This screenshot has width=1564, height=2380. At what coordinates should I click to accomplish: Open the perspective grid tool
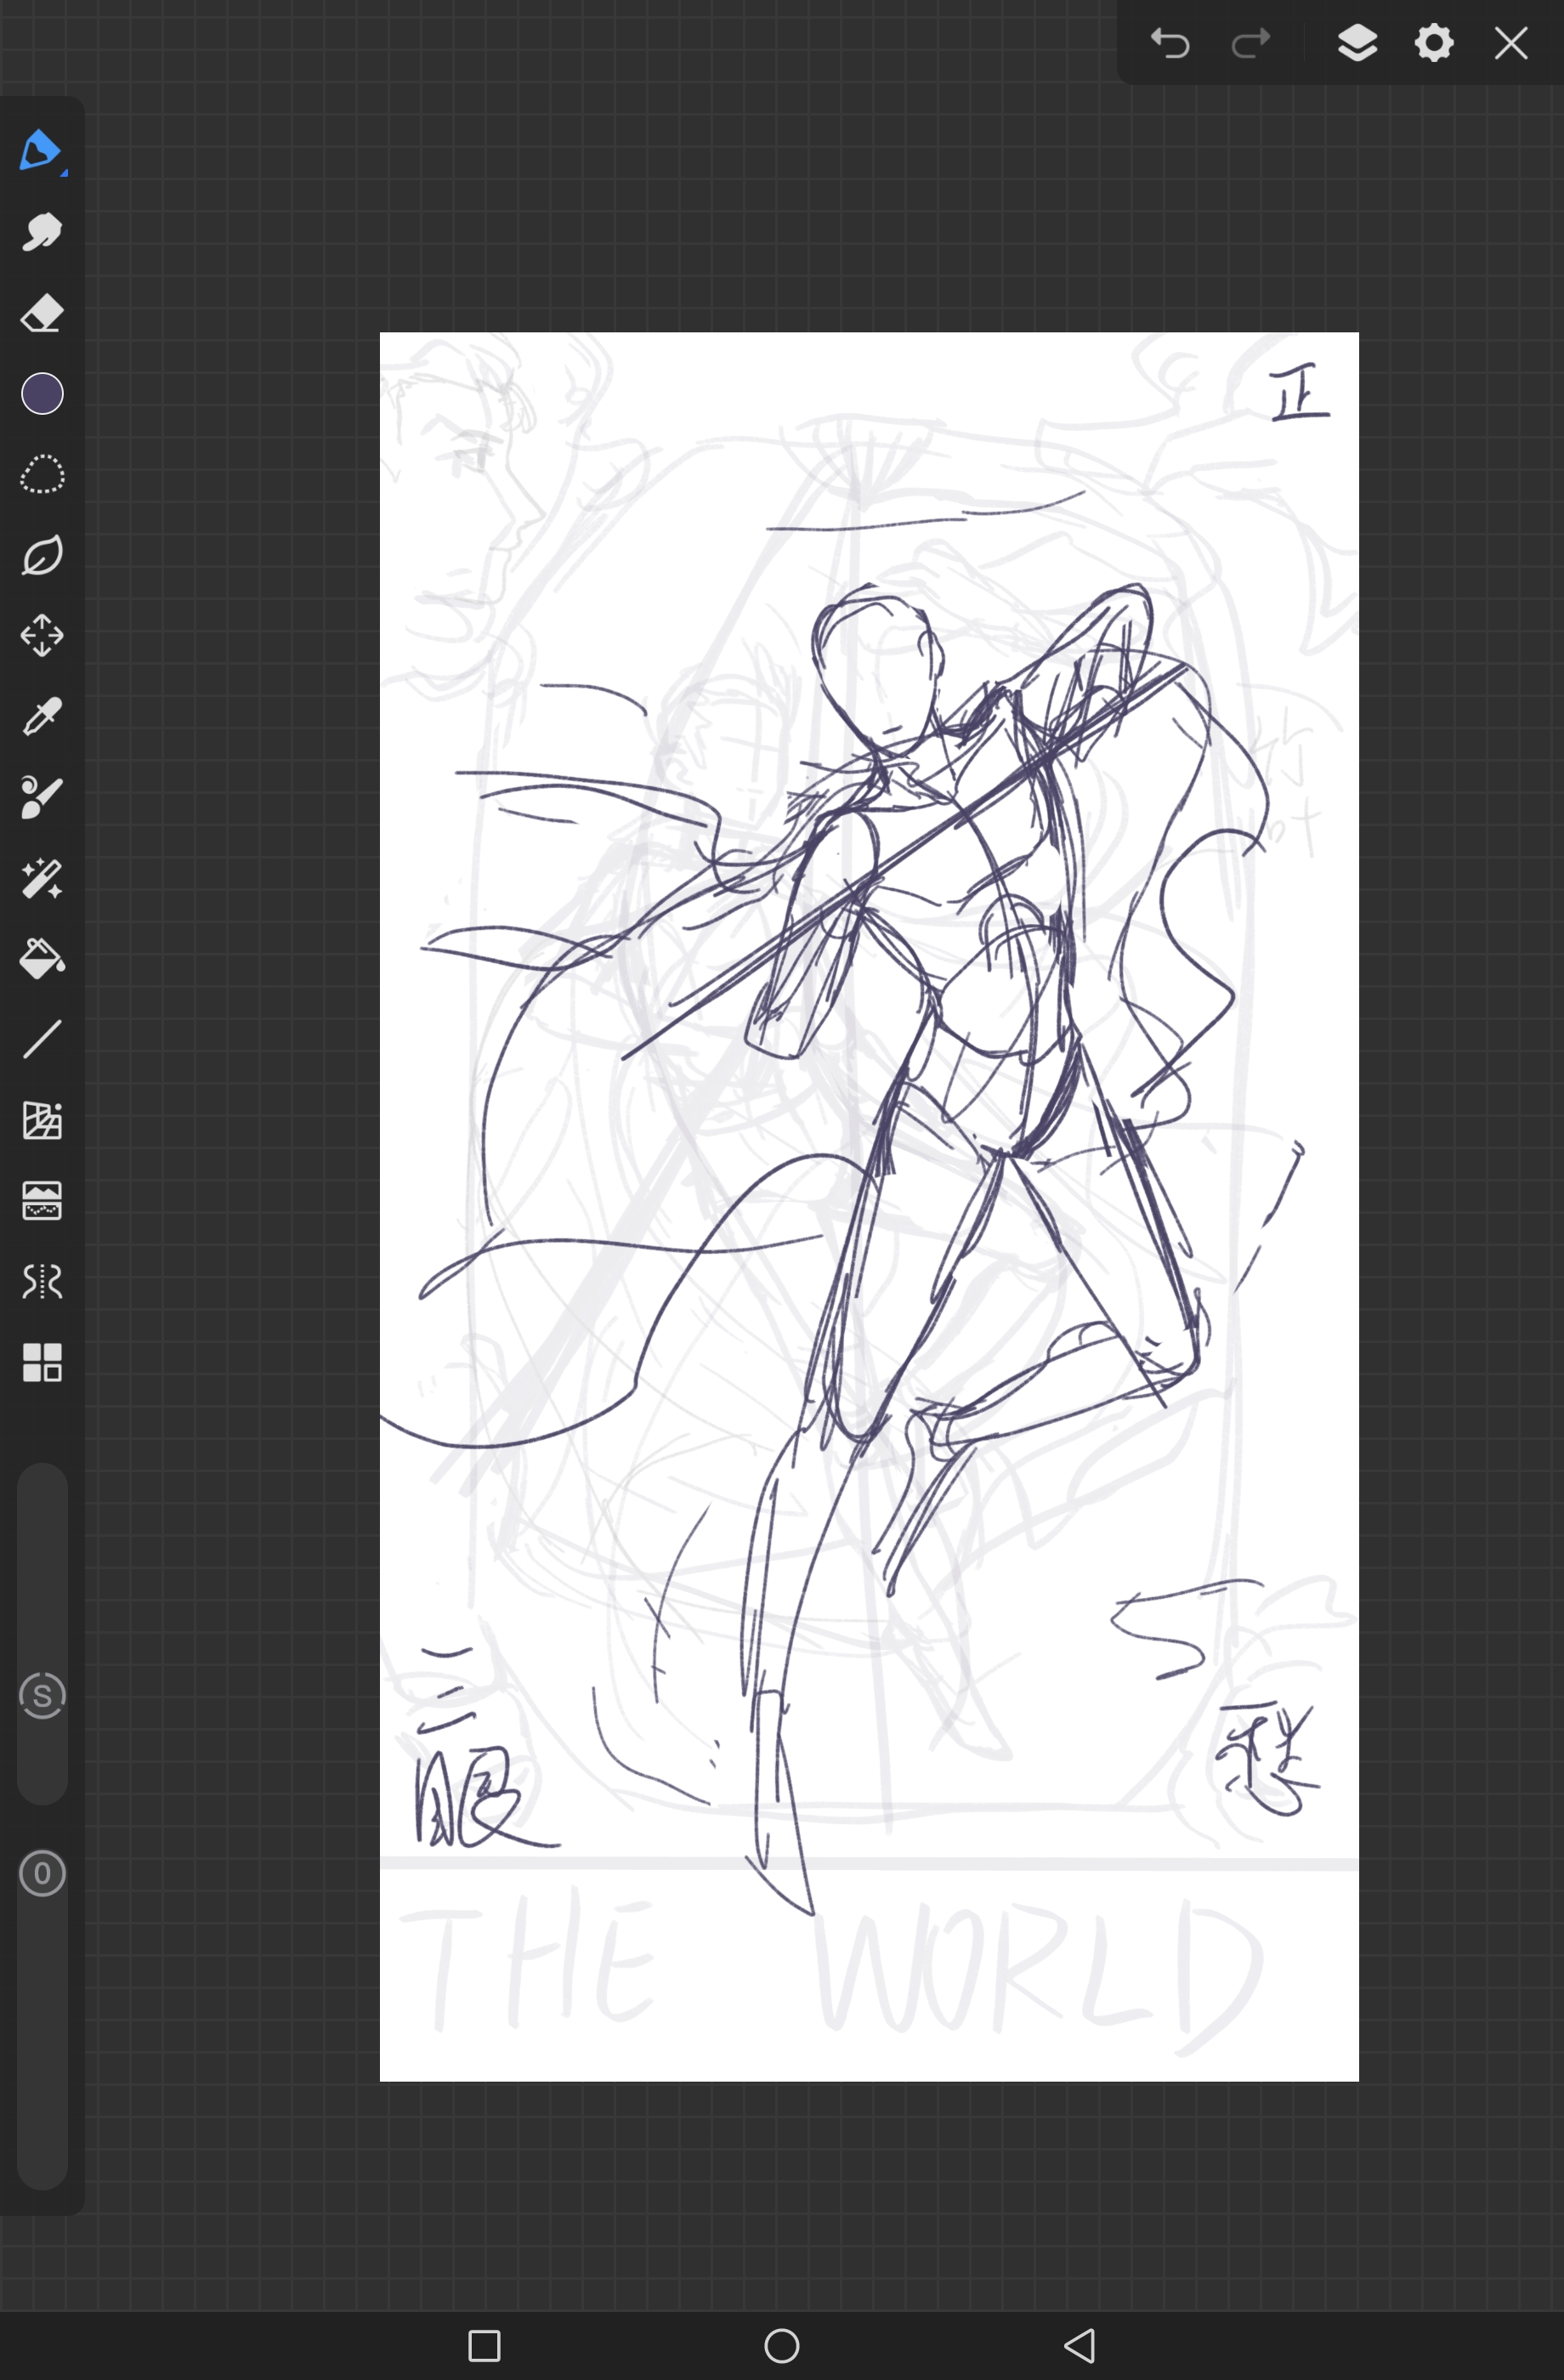(42, 1120)
